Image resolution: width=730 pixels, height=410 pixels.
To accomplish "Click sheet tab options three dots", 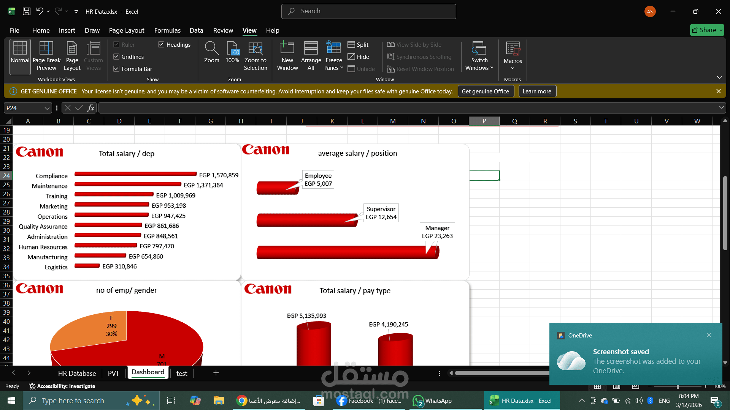I will (440, 373).
